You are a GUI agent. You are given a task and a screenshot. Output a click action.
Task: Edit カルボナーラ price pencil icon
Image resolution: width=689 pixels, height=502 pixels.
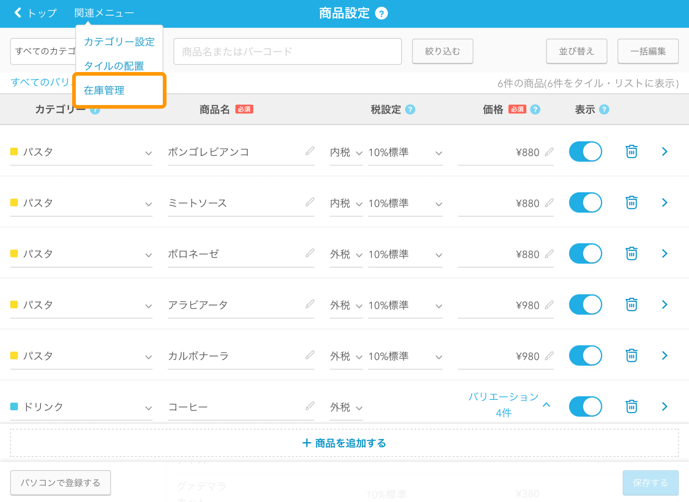tap(549, 355)
